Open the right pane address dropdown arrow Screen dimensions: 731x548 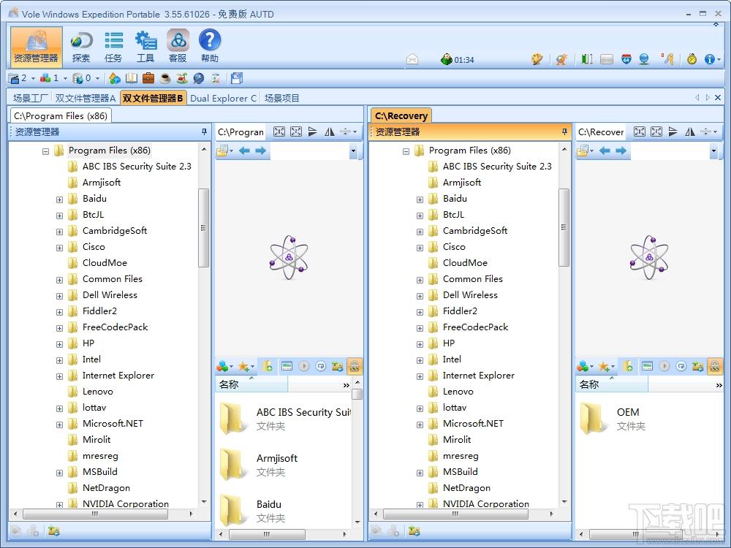(x=713, y=151)
